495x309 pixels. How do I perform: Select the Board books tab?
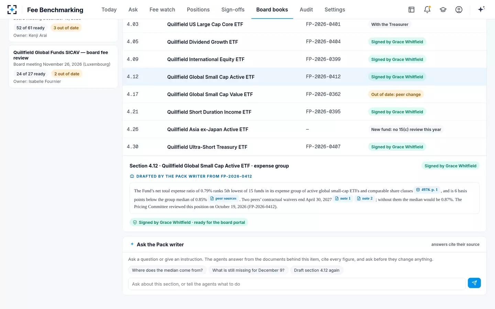272,10
